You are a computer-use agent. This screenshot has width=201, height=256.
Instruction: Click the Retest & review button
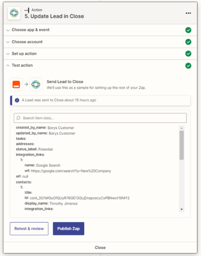[29, 229]
